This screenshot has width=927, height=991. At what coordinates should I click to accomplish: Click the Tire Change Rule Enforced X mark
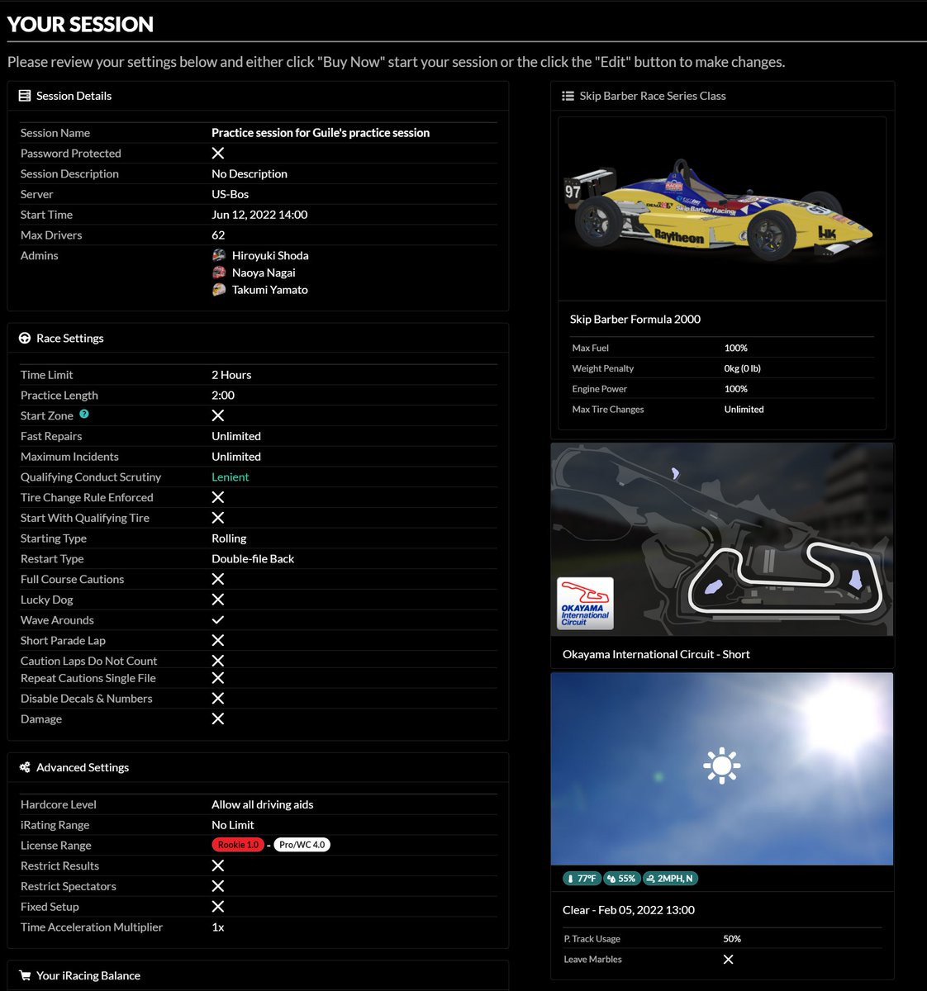218,497
